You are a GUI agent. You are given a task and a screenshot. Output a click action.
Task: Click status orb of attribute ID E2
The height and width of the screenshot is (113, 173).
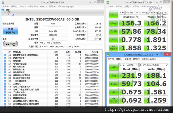coord(5,87)
